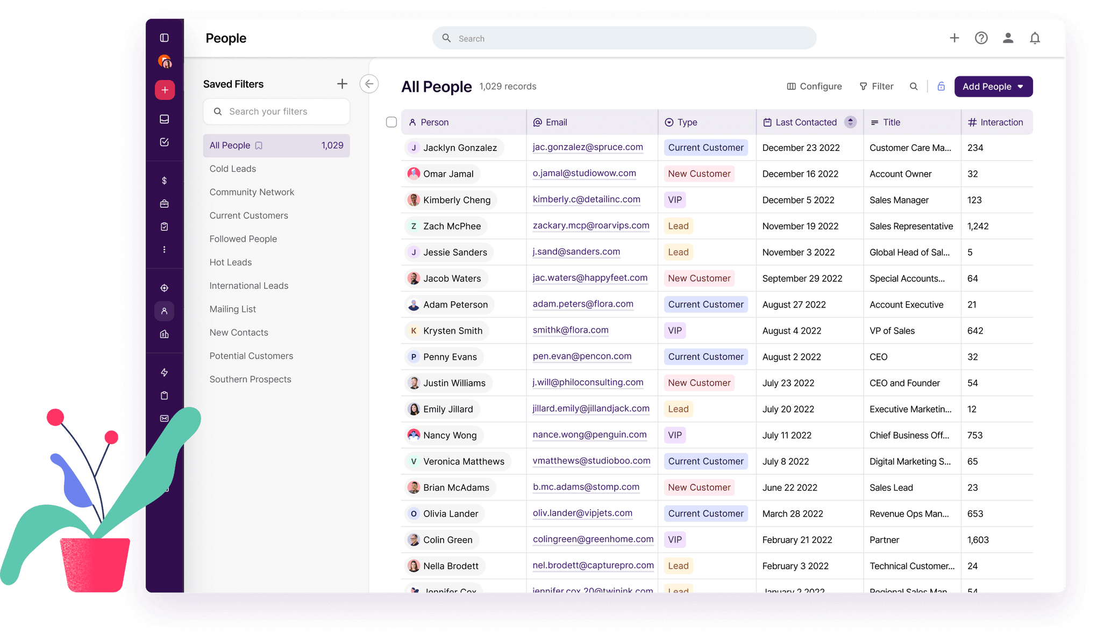Open Kimberly Cheng's VIP type tag
This screenshot has width=1097, height=638.
(675, 200)
